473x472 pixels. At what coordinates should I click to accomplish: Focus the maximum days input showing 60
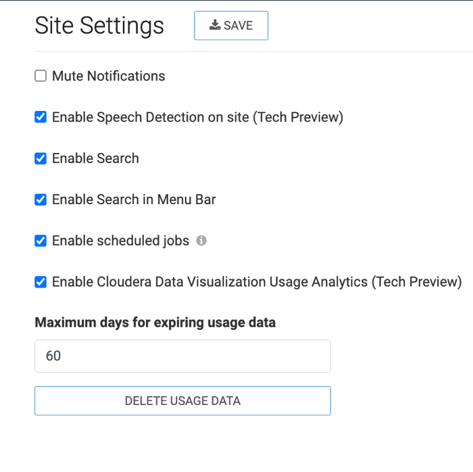182,356
